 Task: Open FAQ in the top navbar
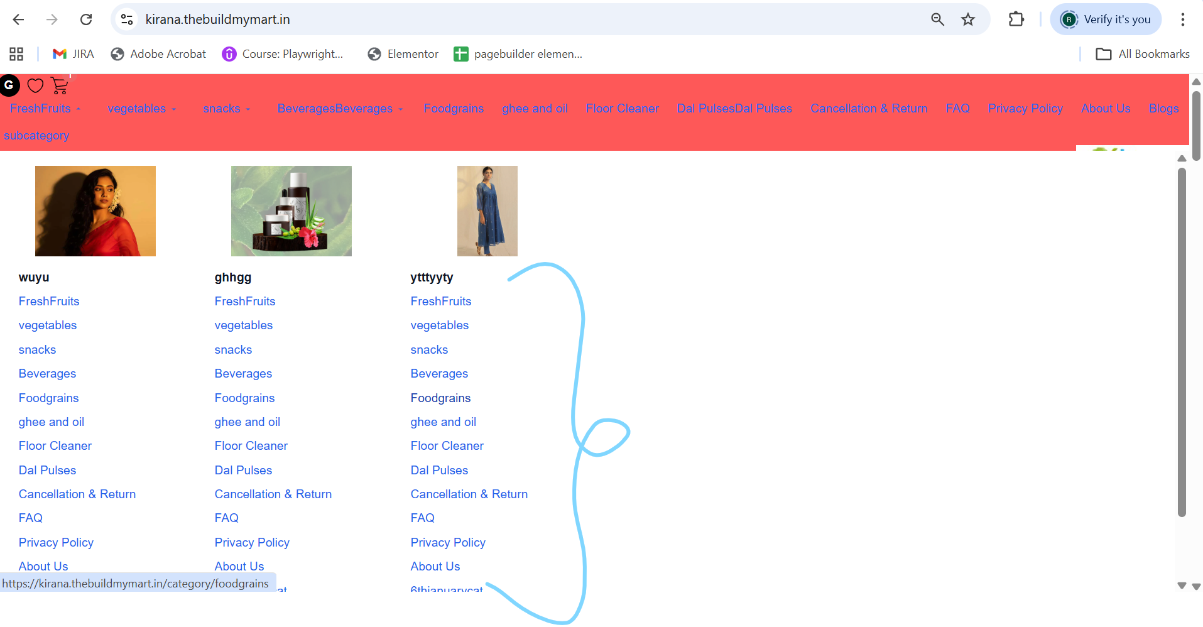click(958, 109)
